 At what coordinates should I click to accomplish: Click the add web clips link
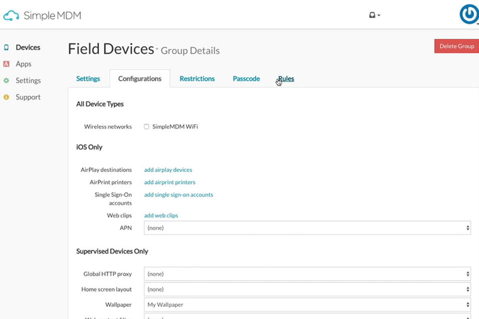161,215
